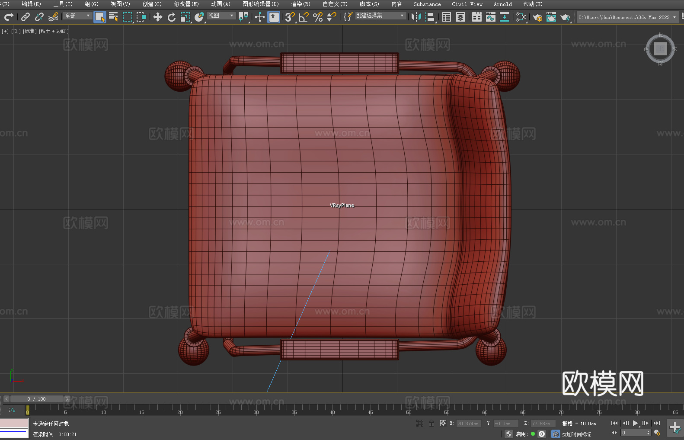Click the Mirror tool icon
684x440 pixels.
[416, 17]
